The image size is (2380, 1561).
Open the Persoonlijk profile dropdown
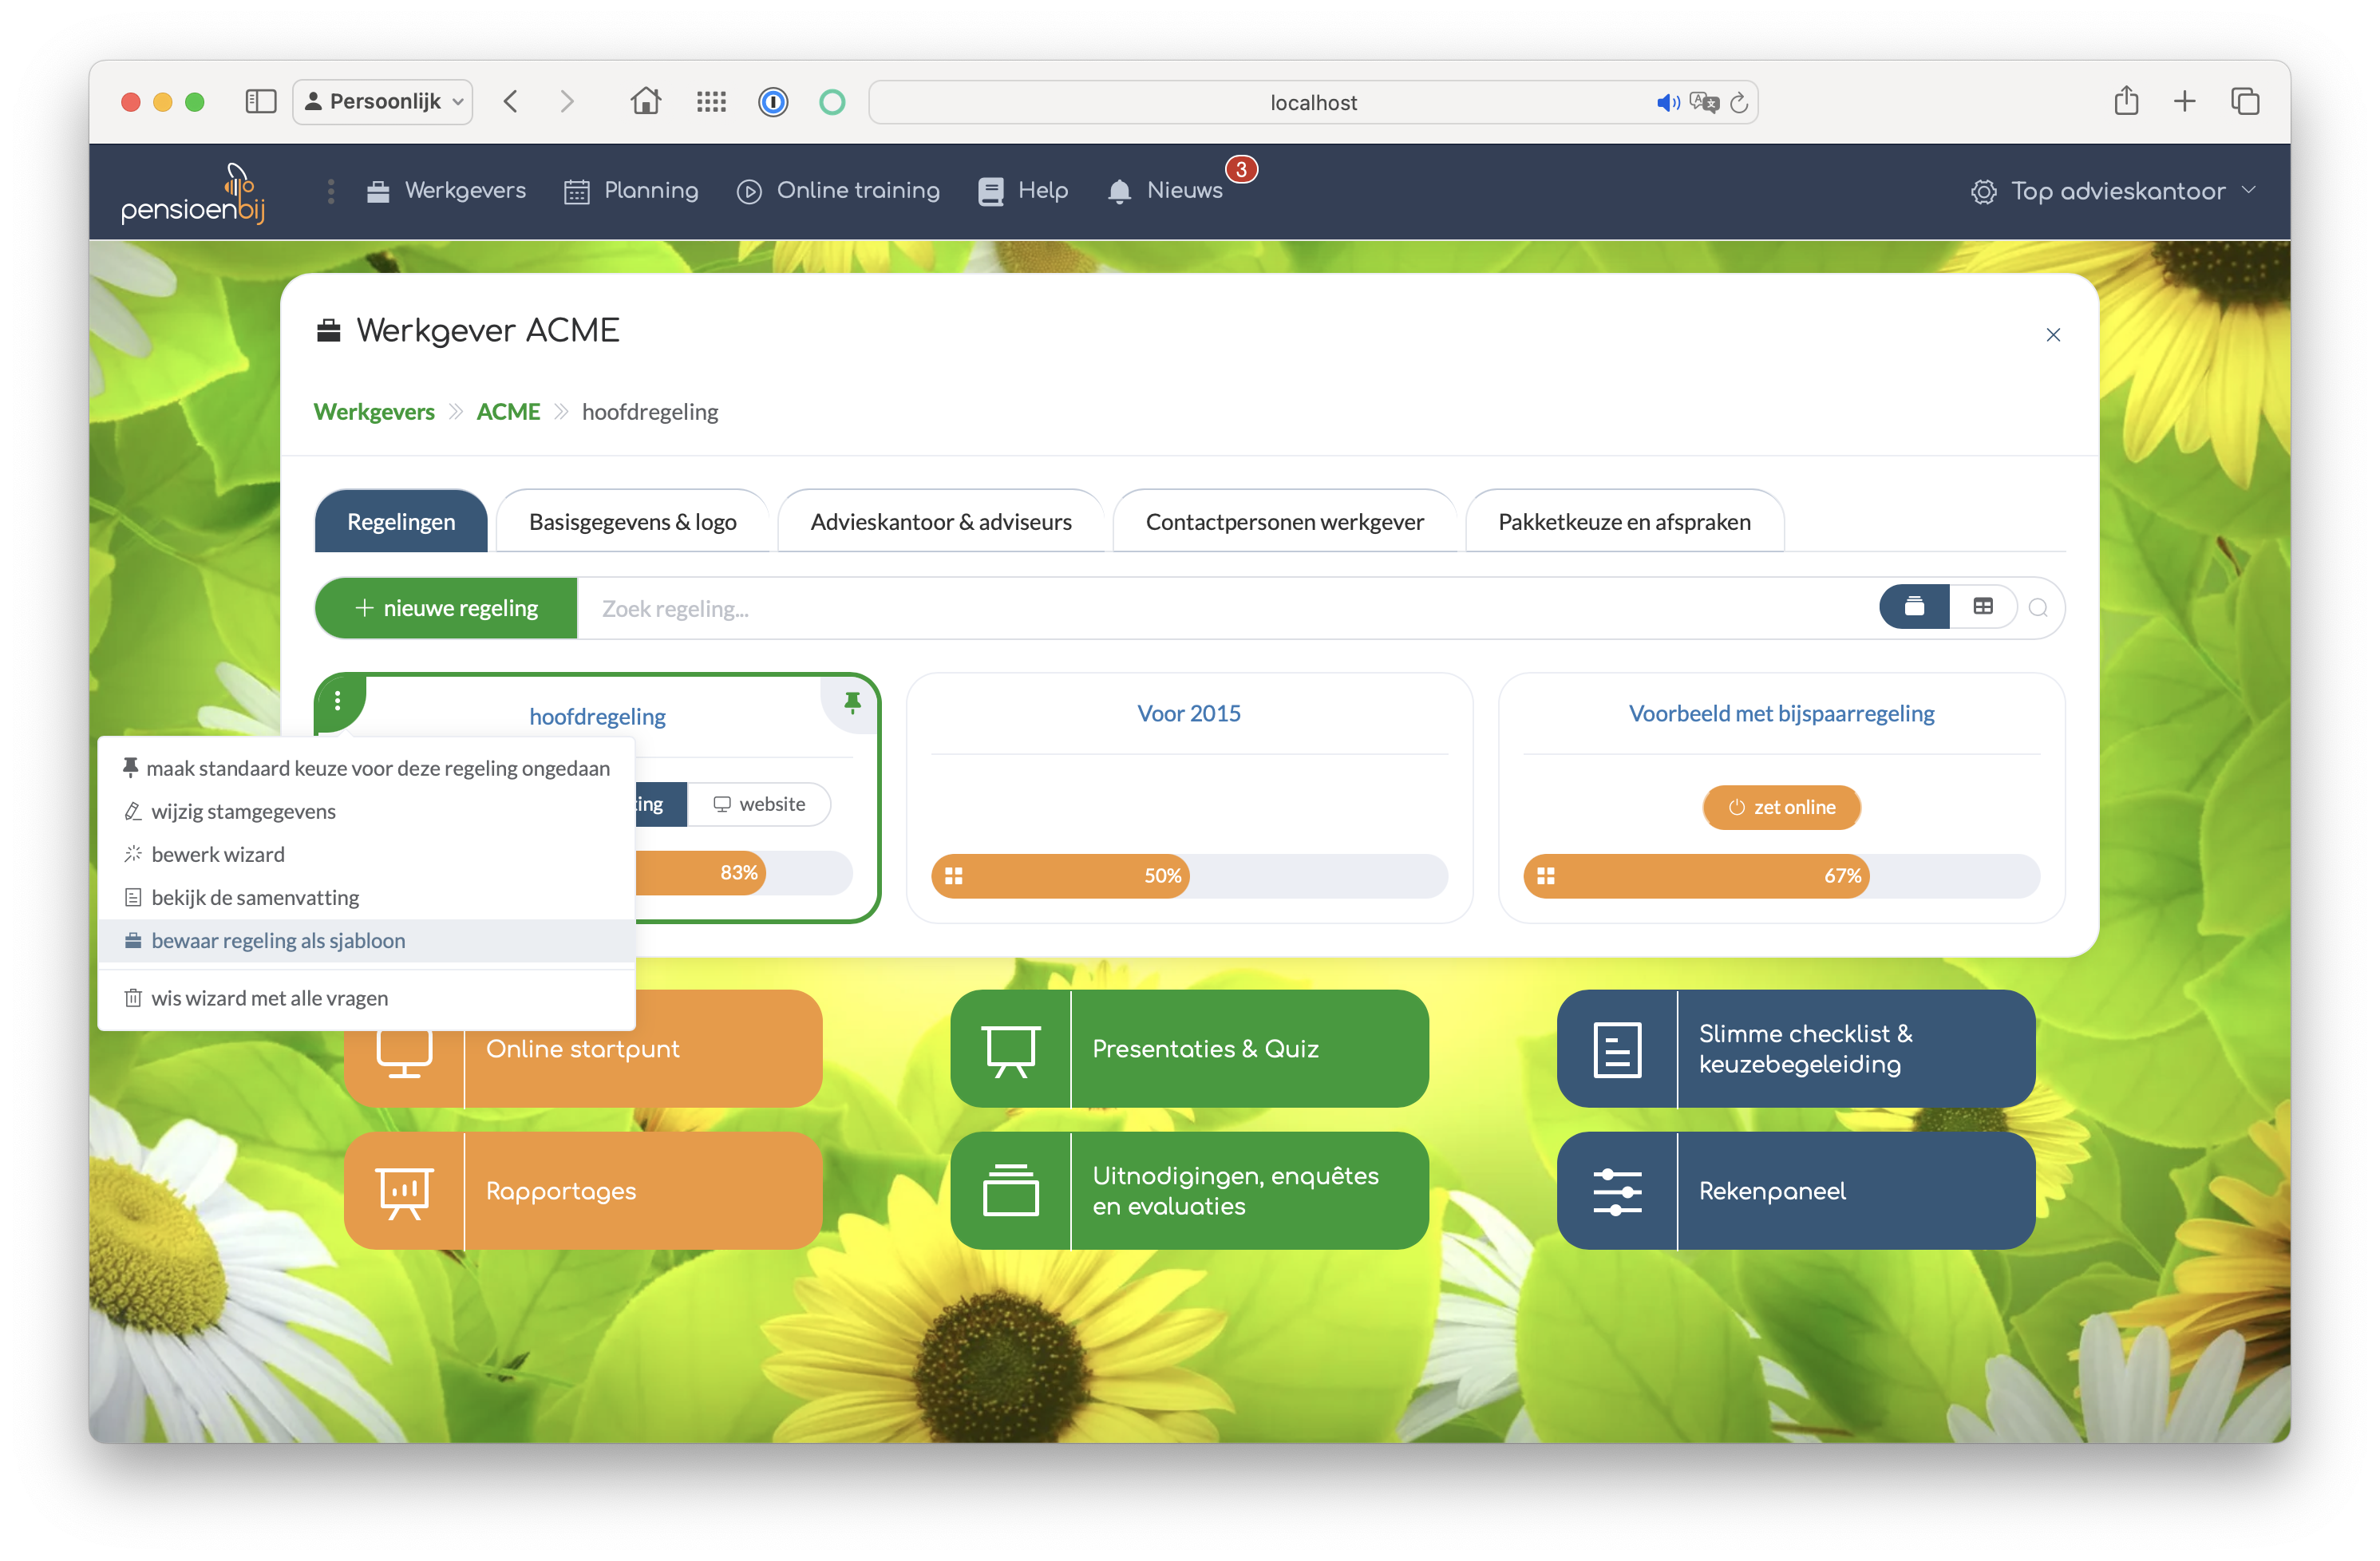[383, 101]
